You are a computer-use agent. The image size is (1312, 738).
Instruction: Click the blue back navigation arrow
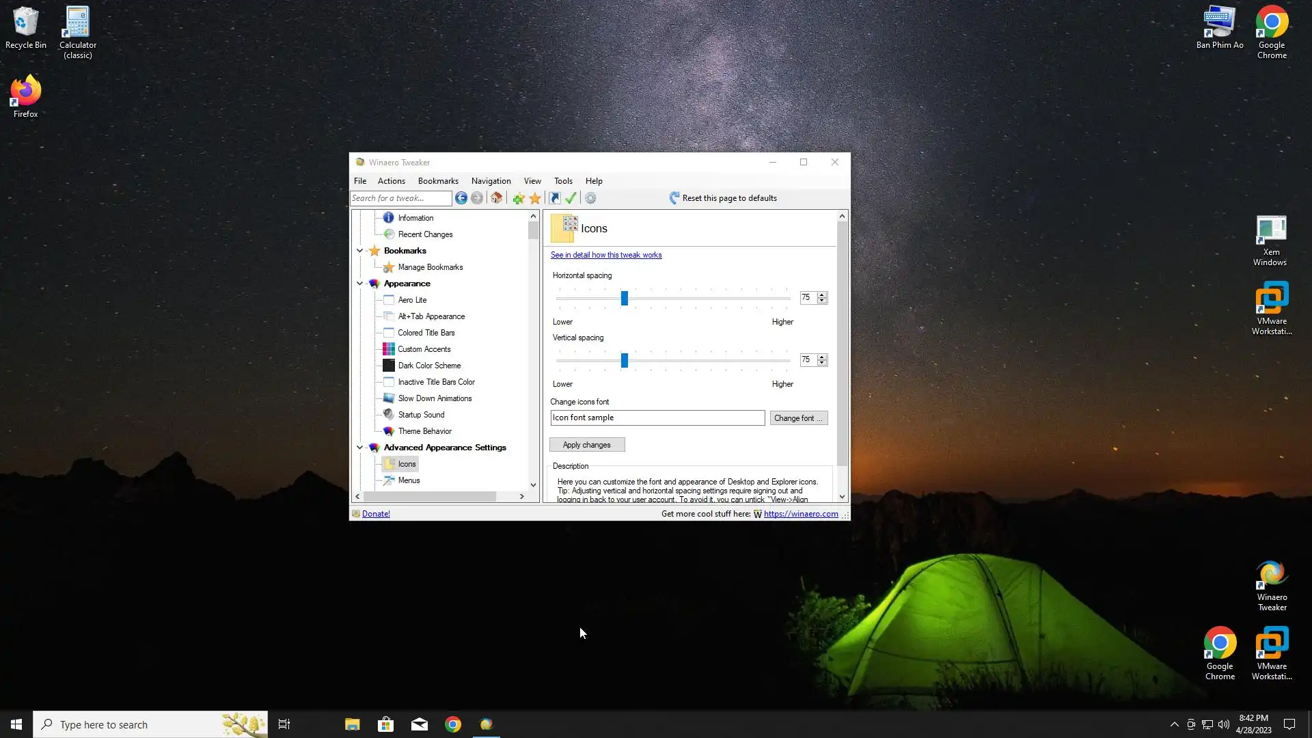pos(461,198)
